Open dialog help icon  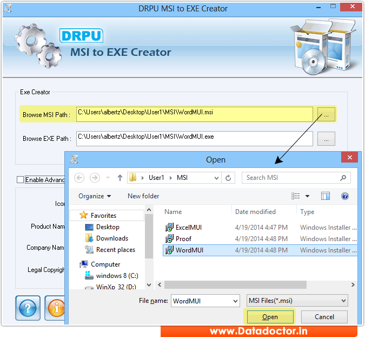(345, 196)
